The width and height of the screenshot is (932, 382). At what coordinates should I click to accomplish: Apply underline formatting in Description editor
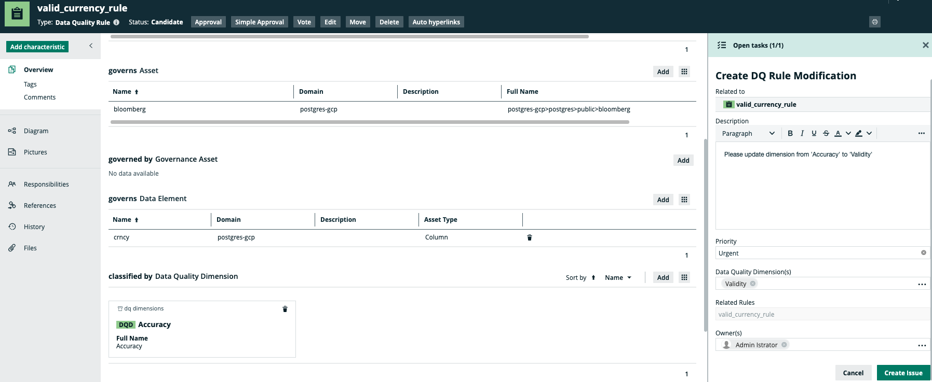coord(814,133)
